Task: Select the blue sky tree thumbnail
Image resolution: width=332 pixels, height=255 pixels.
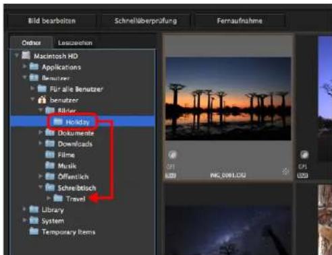Action: pyautogui.click(x=325, y=99)
